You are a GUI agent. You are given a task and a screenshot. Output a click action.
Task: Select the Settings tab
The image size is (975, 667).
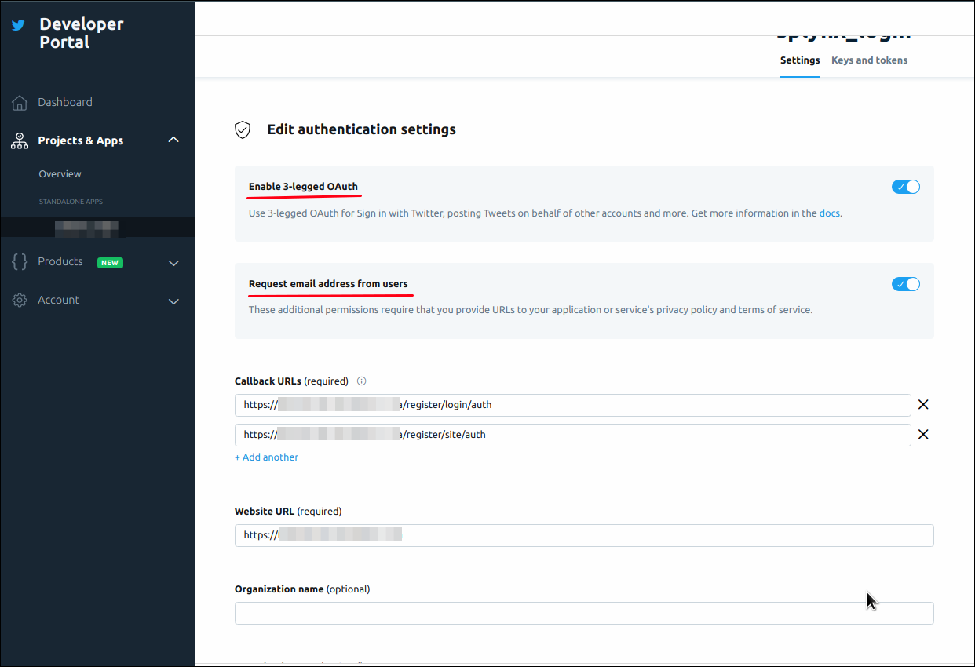(799, 60)
